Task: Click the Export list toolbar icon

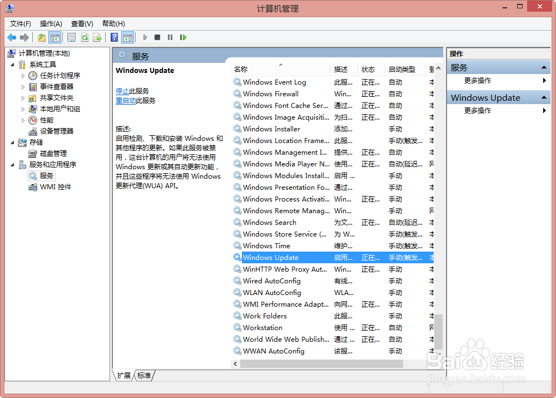Action: 97,37
